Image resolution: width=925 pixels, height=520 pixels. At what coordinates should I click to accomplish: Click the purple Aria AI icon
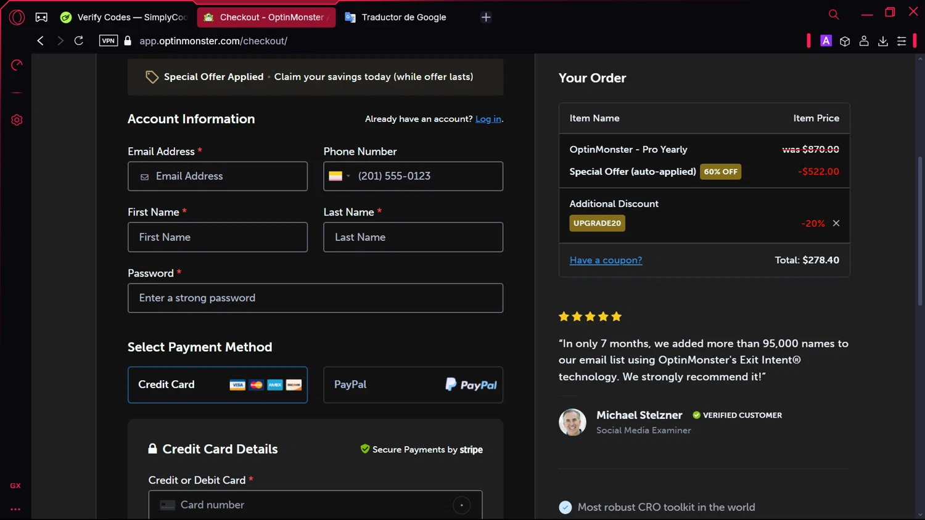click(826, 41)
